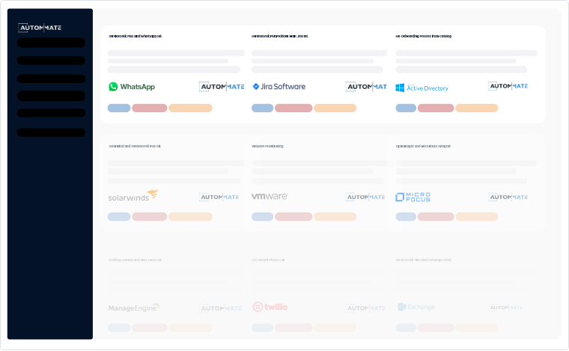Click Autommate logo beside VMware
569x351 pixels.
click(x=365, y=197)
